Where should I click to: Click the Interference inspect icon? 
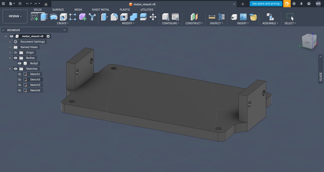click(x=222, y=17)
